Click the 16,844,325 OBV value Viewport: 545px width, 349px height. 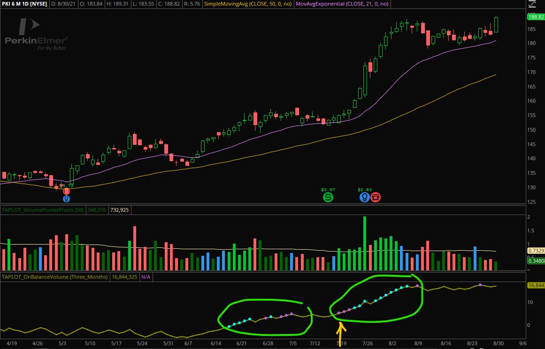(124, 277)
